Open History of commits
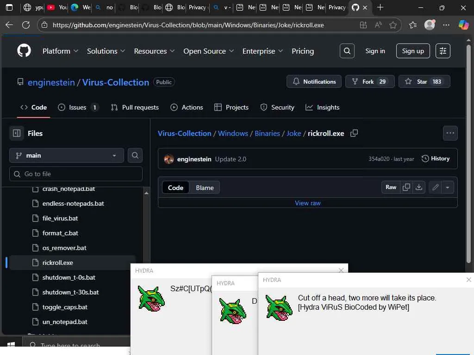Screen dimensions: 474x355 tap(435, 159)
